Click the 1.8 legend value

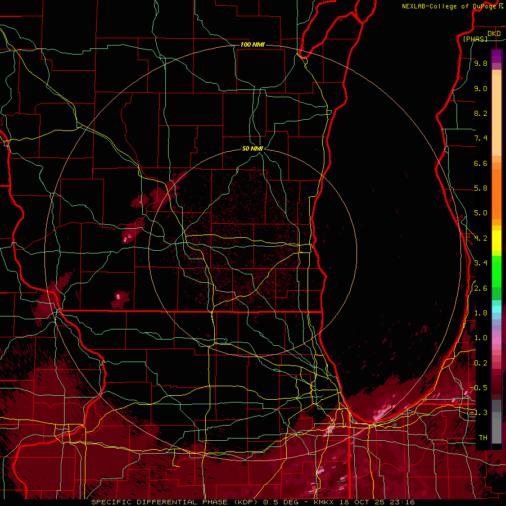coord(481,313)
